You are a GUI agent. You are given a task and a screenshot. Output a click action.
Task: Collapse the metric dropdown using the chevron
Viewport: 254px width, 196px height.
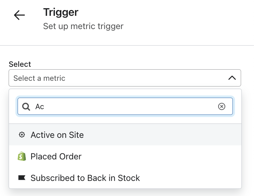[232, 78]
